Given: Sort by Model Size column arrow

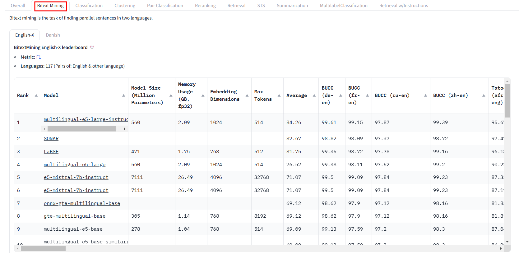Looking at the screenshot, I should click(x=171, y=95).
